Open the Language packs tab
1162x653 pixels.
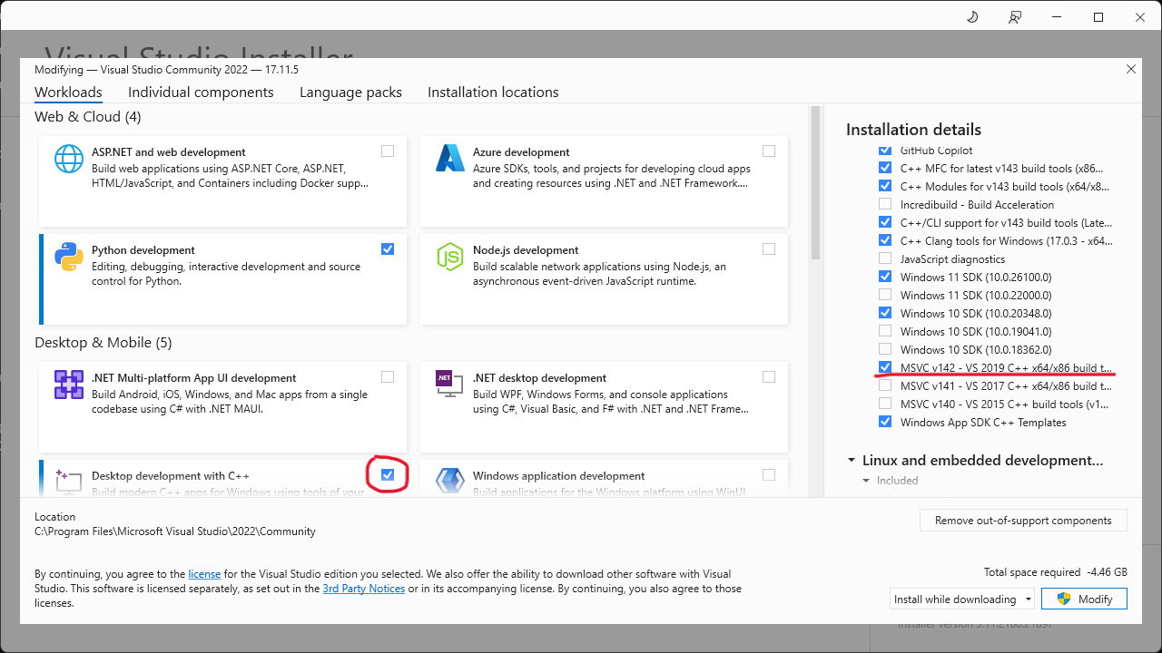[350, 93]
